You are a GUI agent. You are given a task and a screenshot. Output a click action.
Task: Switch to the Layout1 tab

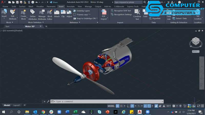coord(17,105)
